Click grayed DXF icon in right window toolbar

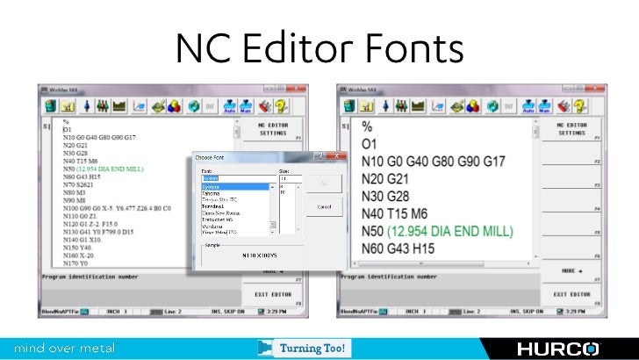point(508,106)
